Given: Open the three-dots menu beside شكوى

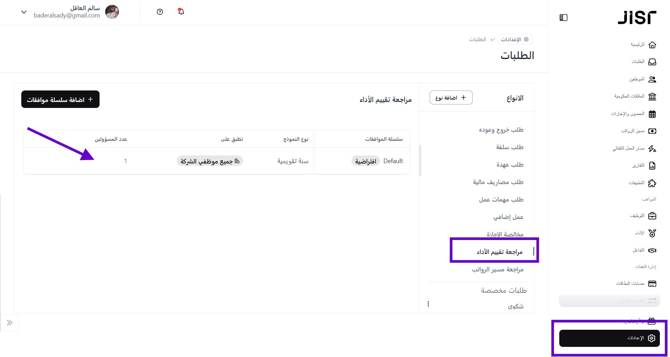Looking at the screenshot, I should (428, 304).
